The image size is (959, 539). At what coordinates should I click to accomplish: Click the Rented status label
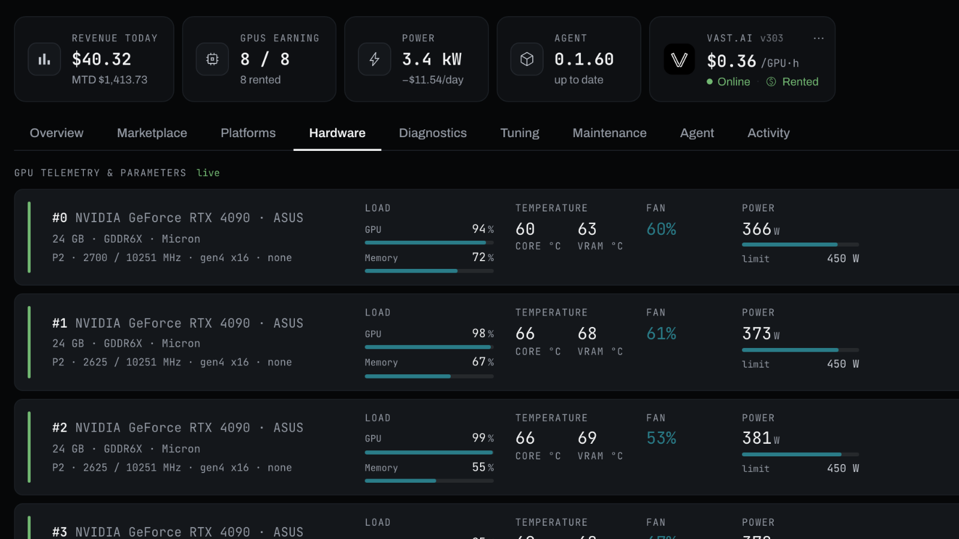tap(800, 82)
